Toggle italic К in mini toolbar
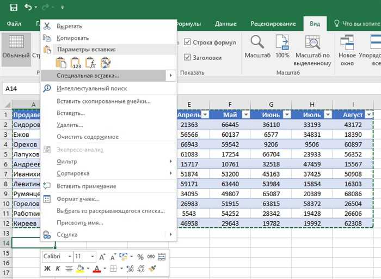 click(x=58, y=269)
